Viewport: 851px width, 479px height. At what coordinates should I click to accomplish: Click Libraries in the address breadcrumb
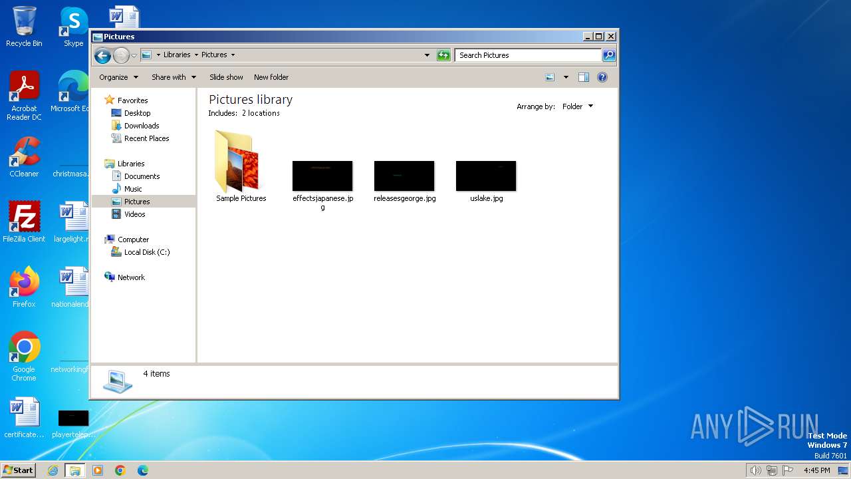click(x=177, y=55)
